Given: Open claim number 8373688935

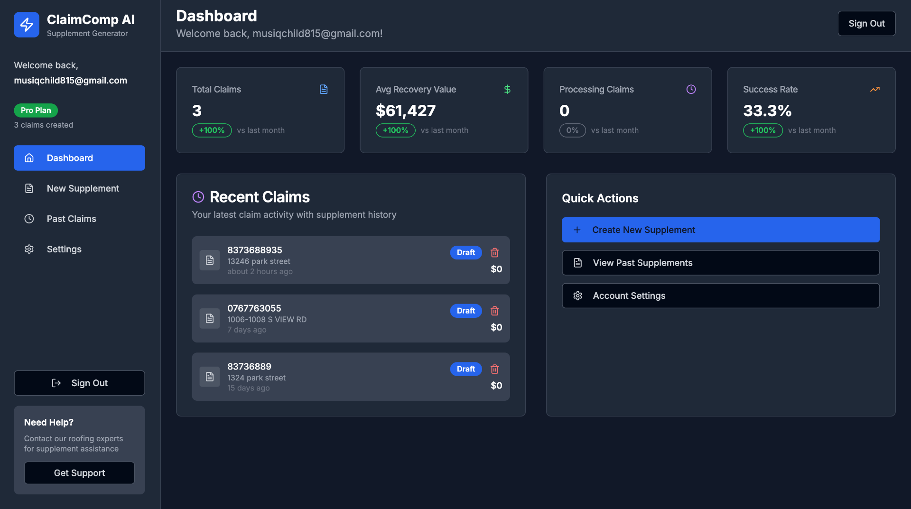Looking at the screenshot, I should (x=255, y=250).
